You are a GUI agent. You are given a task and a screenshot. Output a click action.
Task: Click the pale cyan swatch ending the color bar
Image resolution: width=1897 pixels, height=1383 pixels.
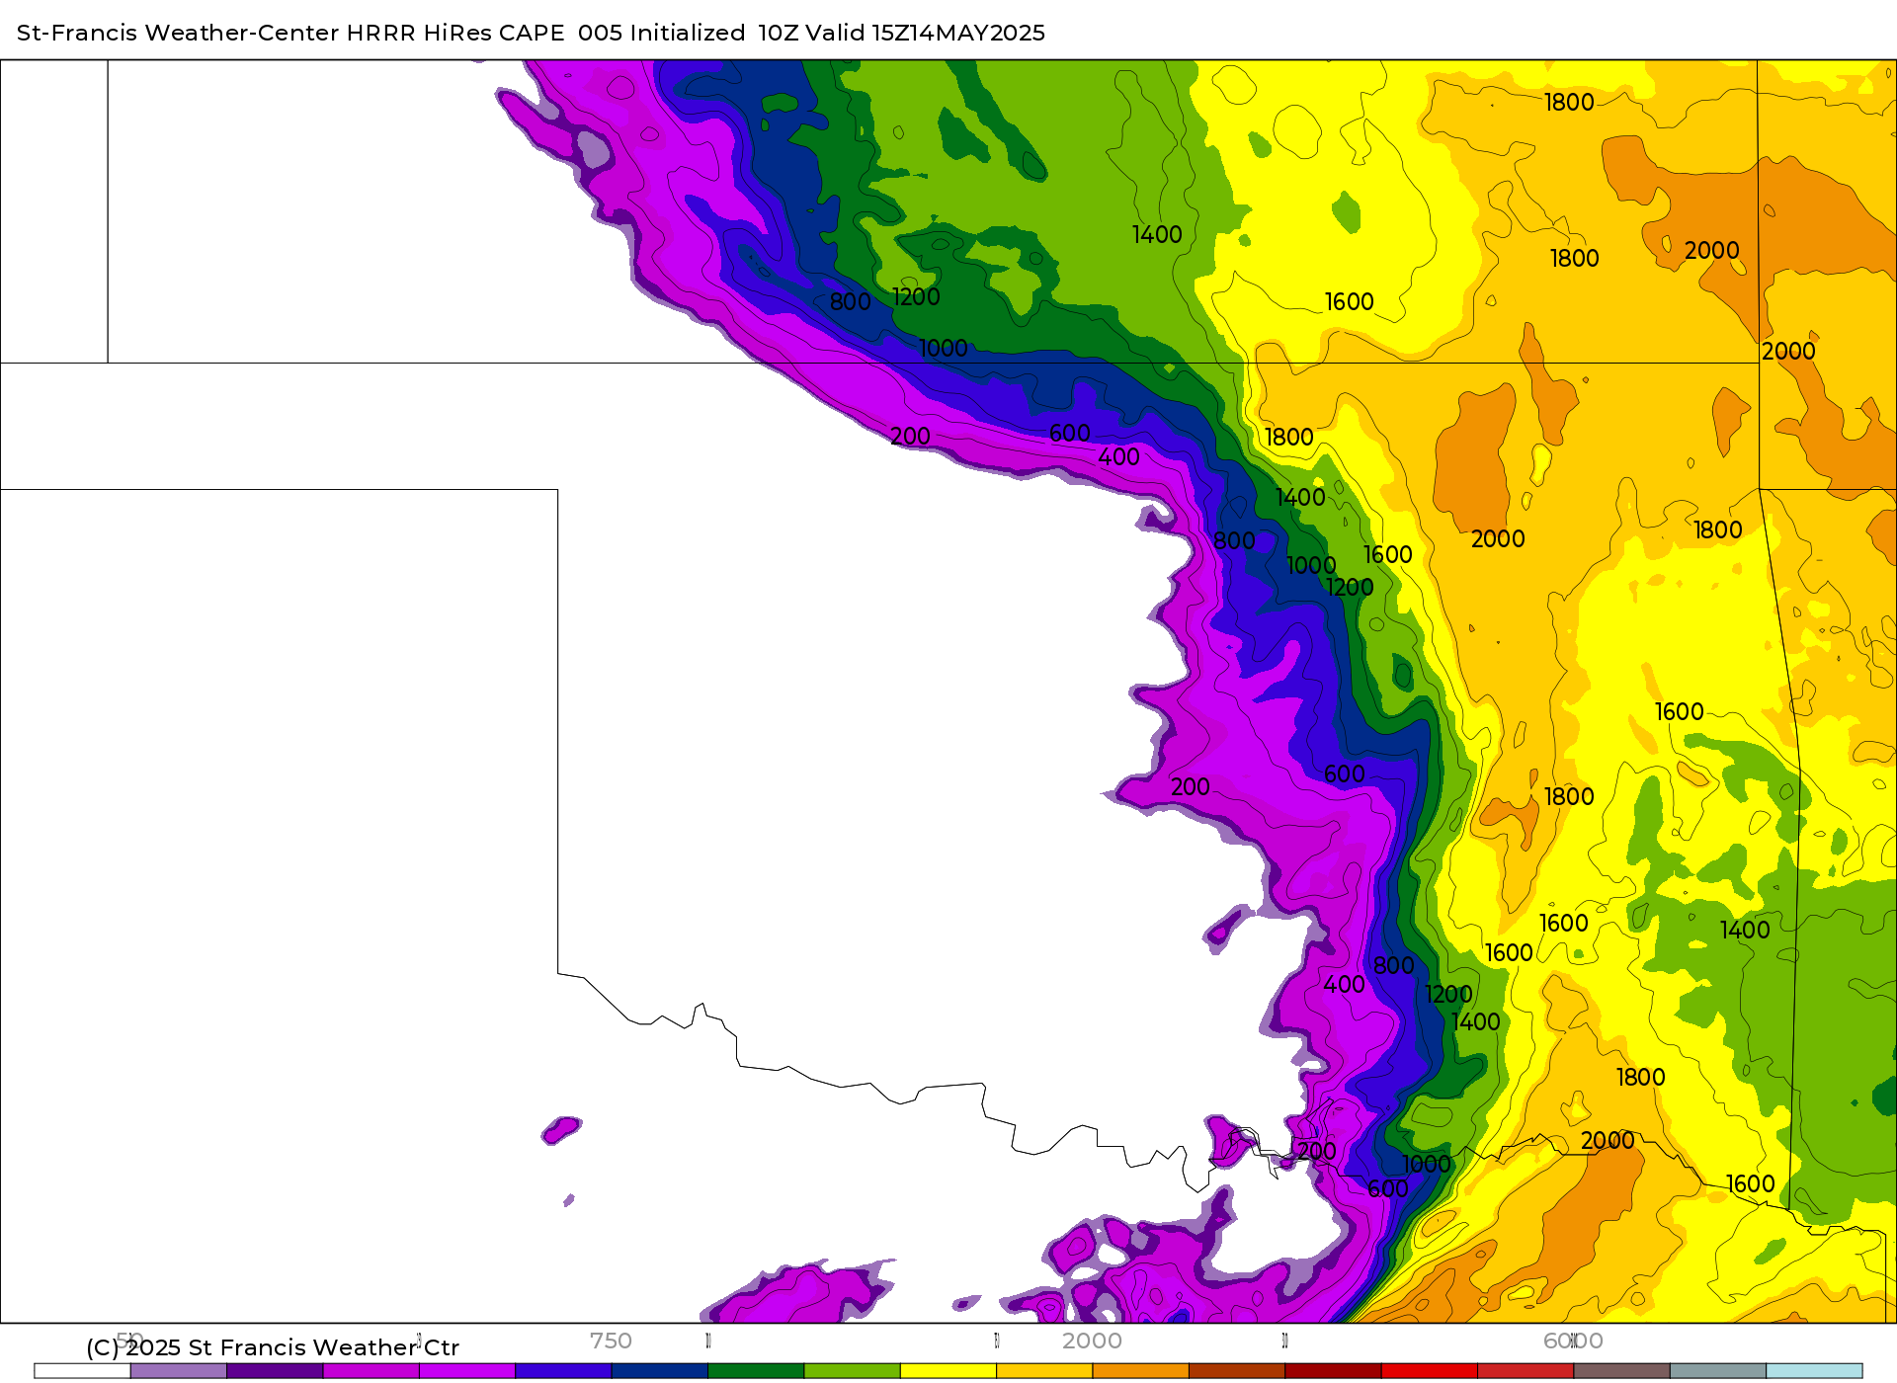point(1815,1371)
